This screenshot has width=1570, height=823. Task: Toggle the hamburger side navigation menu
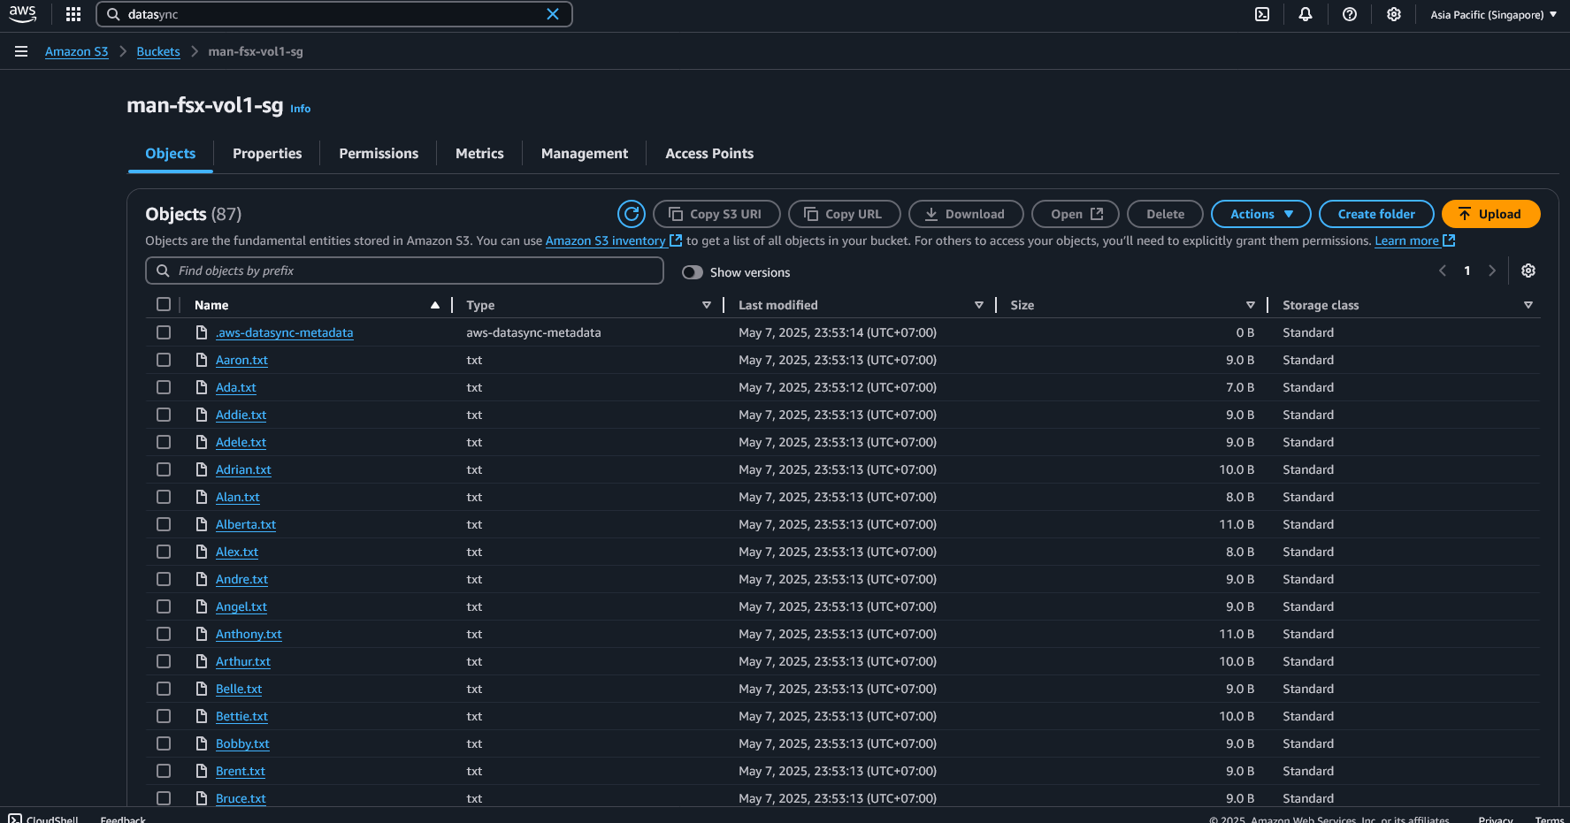(x=21, y=51)
